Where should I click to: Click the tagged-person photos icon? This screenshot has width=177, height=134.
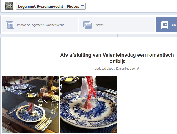point(10,25)
